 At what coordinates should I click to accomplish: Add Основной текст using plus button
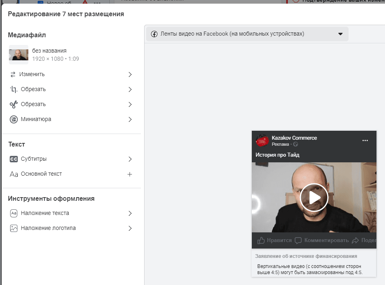[x=130, y=174]
